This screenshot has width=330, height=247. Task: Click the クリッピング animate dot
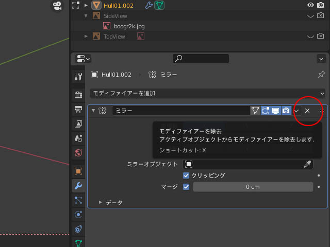pos(319,175)
